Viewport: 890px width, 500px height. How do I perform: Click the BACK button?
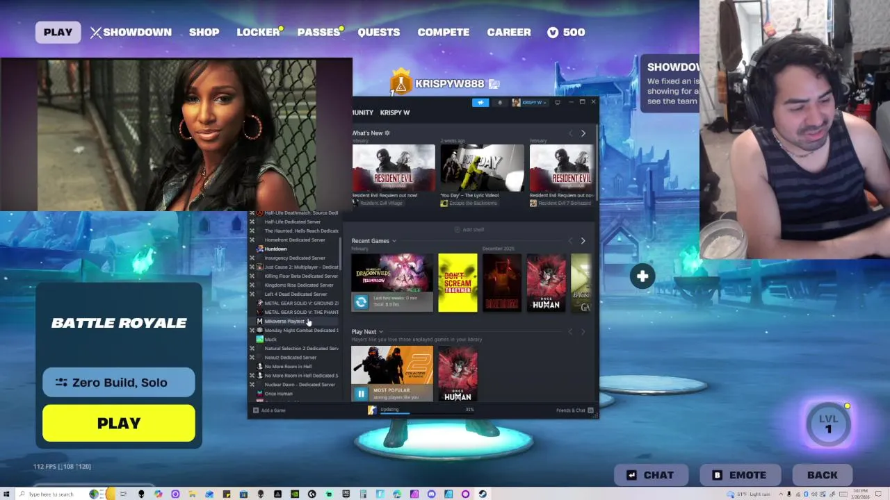pos(823,475)
